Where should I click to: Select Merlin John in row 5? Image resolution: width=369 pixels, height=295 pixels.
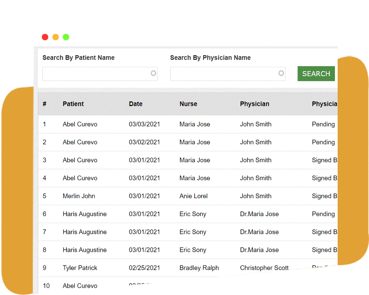(79, 196)
